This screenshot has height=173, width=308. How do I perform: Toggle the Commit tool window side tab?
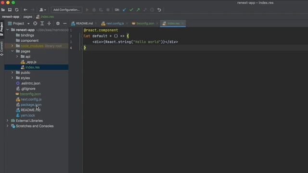click(x=2, y=49)
